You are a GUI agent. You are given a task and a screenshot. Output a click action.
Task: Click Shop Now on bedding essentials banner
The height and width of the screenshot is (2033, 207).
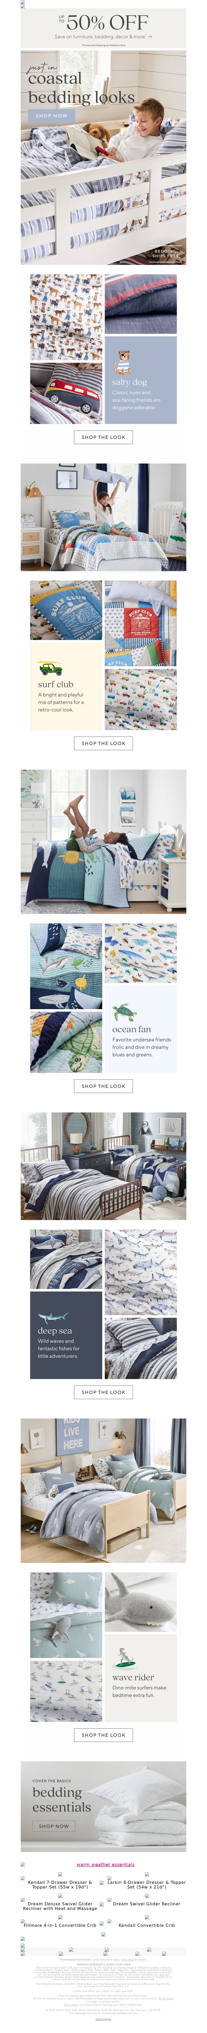coord(54,1825)
